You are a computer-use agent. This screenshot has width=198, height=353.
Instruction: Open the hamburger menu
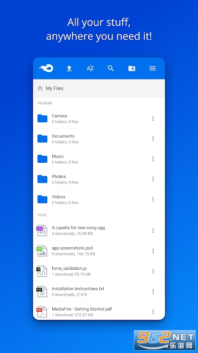coord(153,68)
